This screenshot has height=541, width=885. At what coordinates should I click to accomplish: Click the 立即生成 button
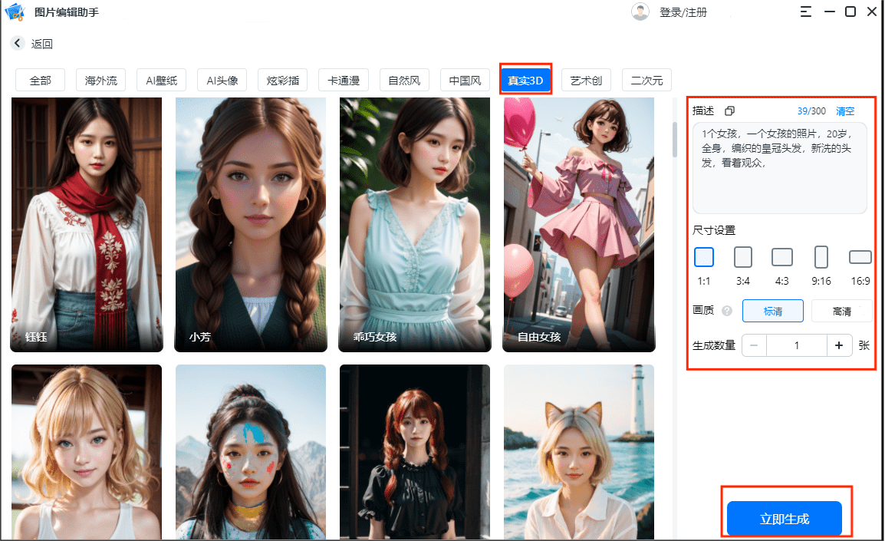[784, 520]
